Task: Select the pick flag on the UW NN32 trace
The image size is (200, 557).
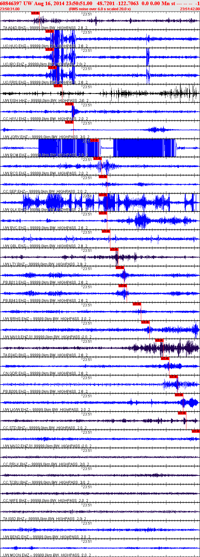Action: tap(196, 431)
